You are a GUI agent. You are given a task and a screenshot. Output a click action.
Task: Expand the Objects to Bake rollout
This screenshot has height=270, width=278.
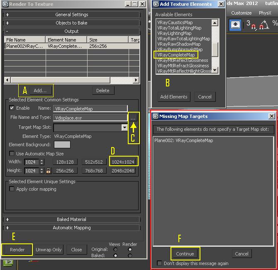coord(72,23)
